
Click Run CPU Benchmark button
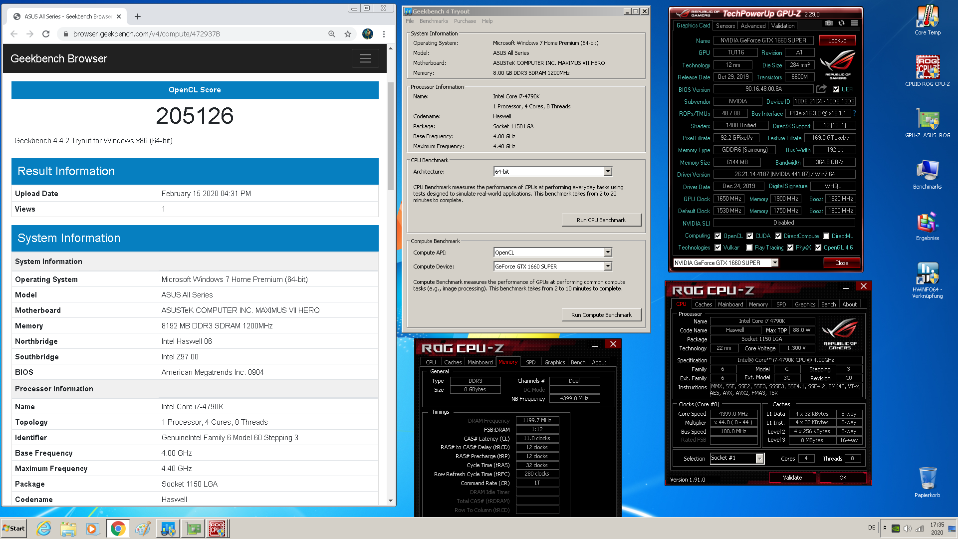click(601, 220)
